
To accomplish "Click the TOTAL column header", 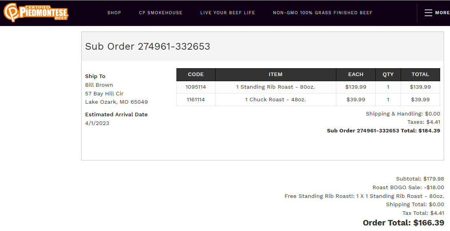I will [x=420, y=75].
